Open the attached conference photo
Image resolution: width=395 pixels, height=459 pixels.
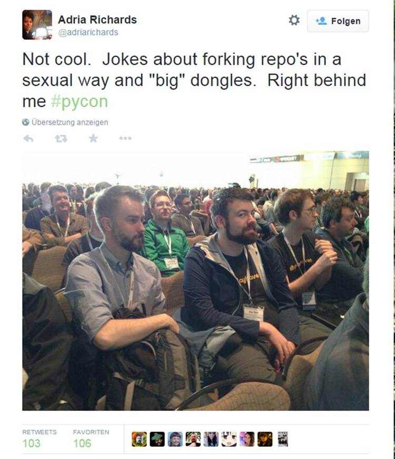pos(195,281)
